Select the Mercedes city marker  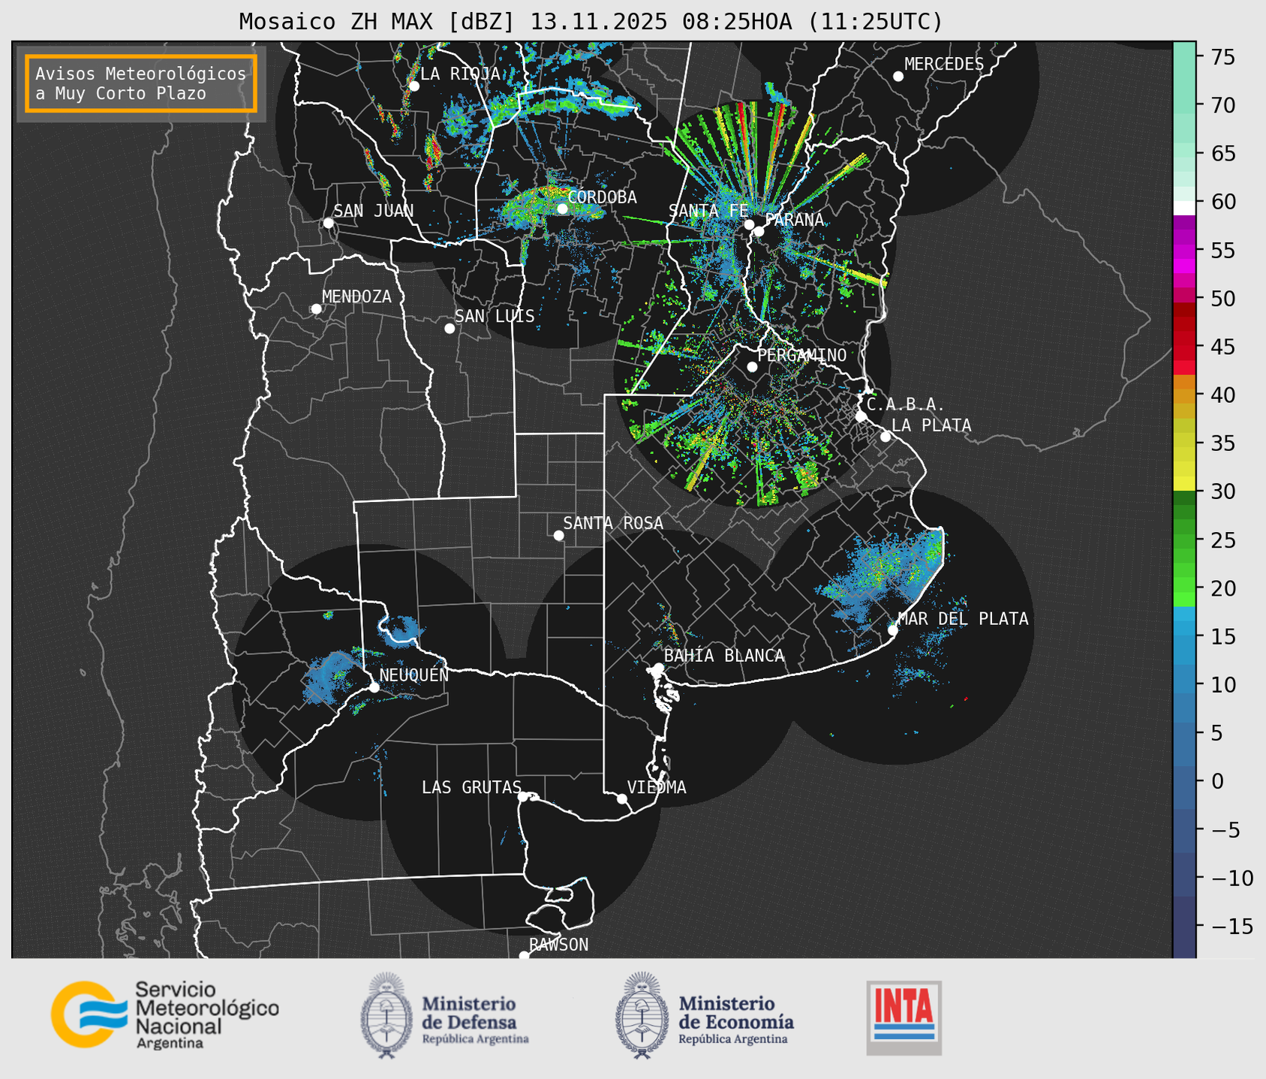898,77
